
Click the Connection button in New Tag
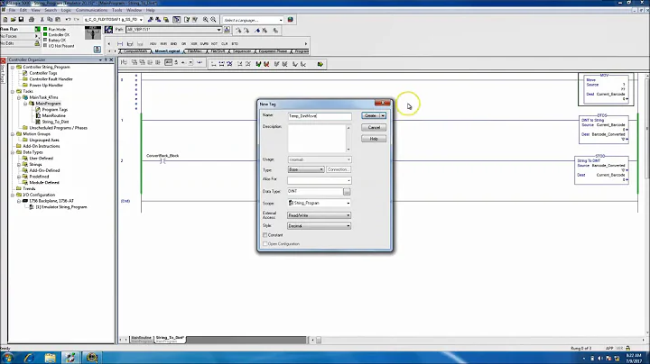pyautogui.click(x=339, y=169)
